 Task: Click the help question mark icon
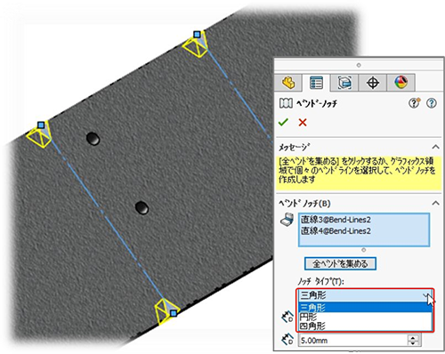pos(432,103)
